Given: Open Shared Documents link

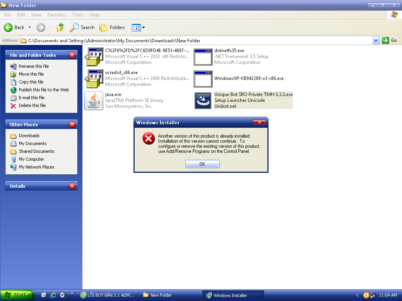Looking at the screenshot, I should pos(37,151).
